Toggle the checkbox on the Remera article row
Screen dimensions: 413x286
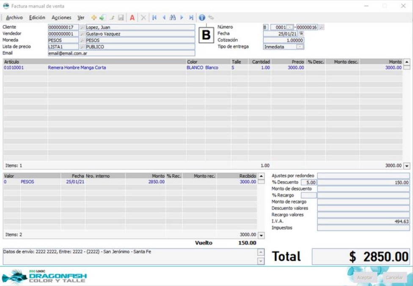[407, 68]
